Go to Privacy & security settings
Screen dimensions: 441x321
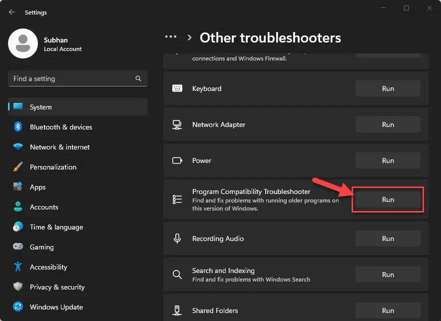[x=78, y=286]
